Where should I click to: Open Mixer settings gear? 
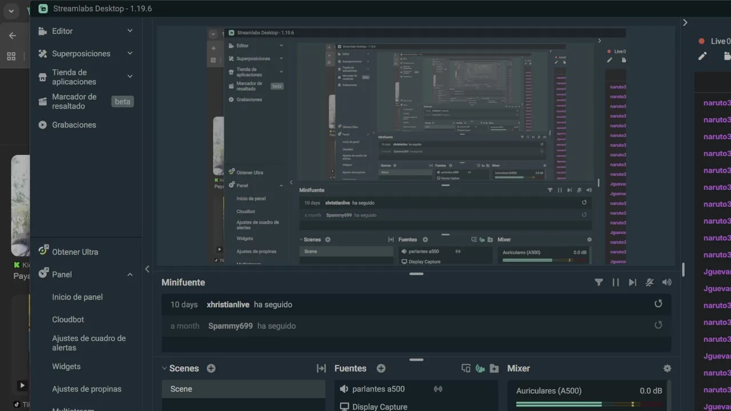tap(667, 369)
